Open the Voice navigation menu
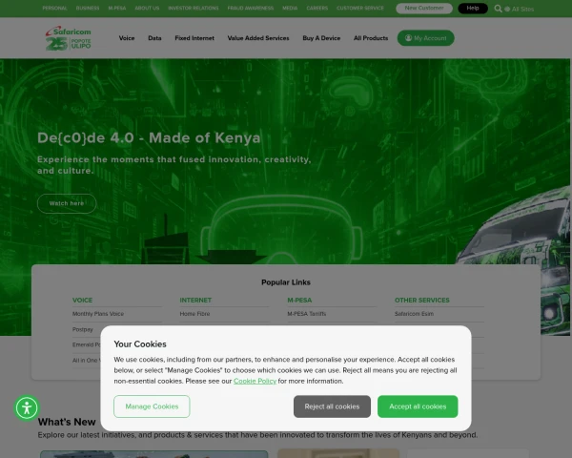This screenshot has width=572, height=458. [x=127, y=38]
